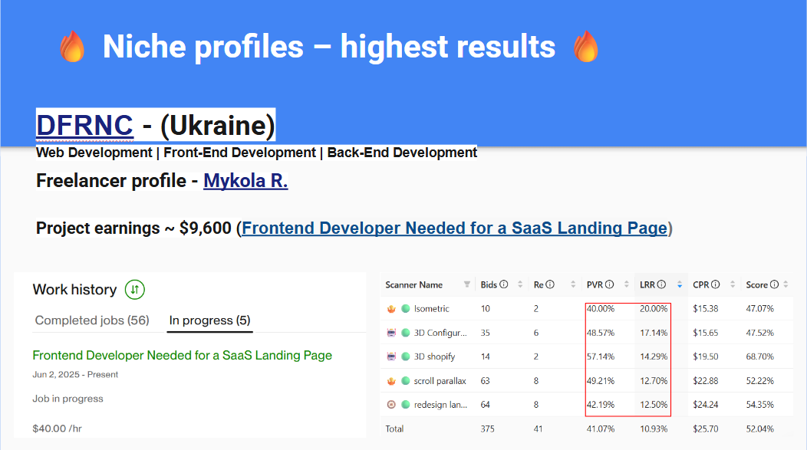Select the 3D Configur... scanner name
This screenshot has width=807, height=450.
click(440, 333)
